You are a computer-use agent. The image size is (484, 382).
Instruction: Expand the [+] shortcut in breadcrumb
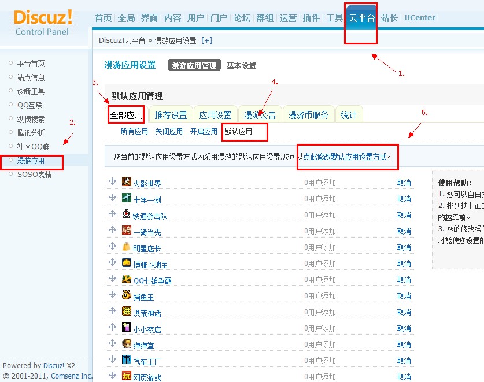(x=206, y=40)
